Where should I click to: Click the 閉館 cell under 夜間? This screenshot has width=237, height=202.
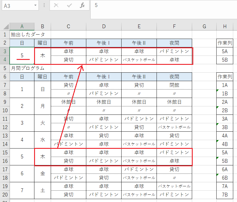pyautogui.click(x=174, y=85)
